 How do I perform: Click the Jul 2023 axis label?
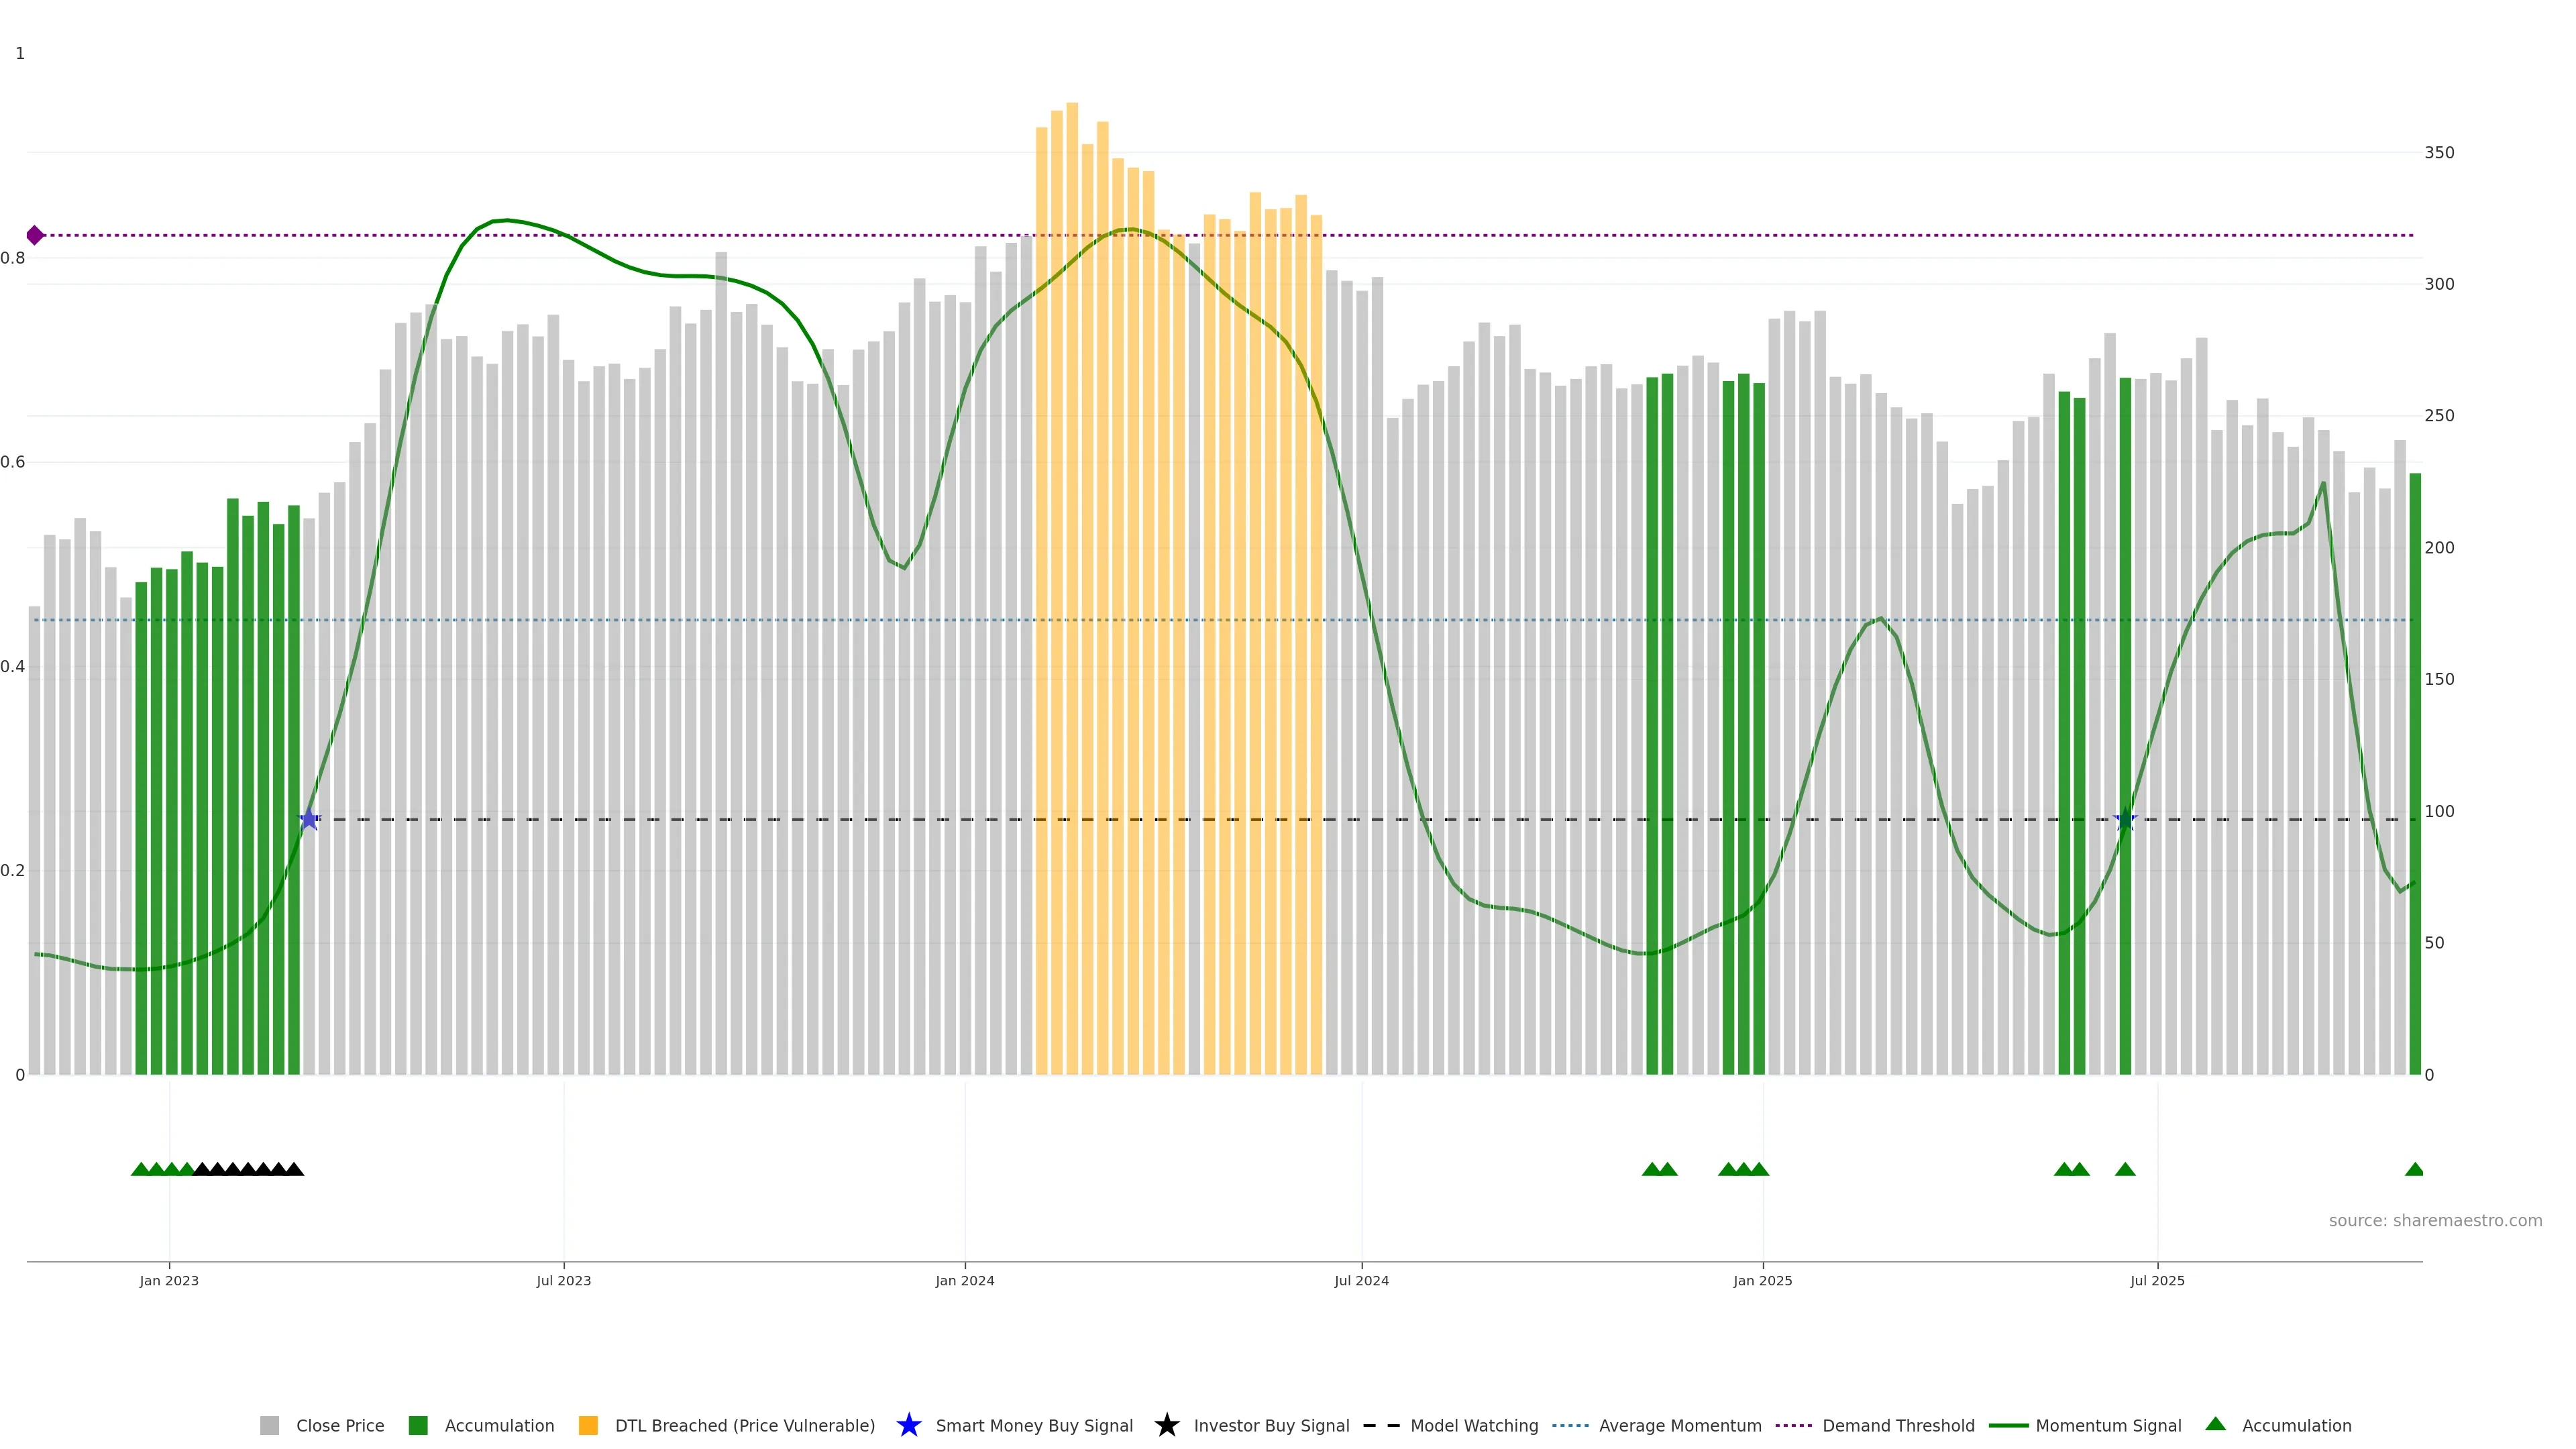point(563,1280)
